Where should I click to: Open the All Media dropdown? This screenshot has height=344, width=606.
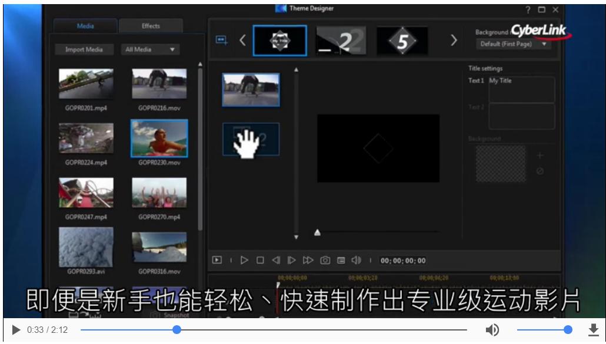click(149, 49)
